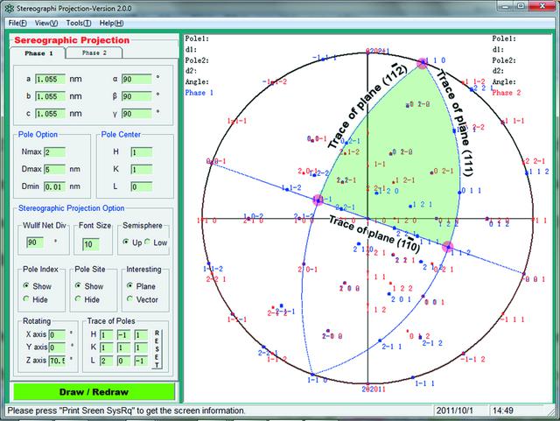Click the lattice parameter b field

pyautogui.click(x=51, y=96)
